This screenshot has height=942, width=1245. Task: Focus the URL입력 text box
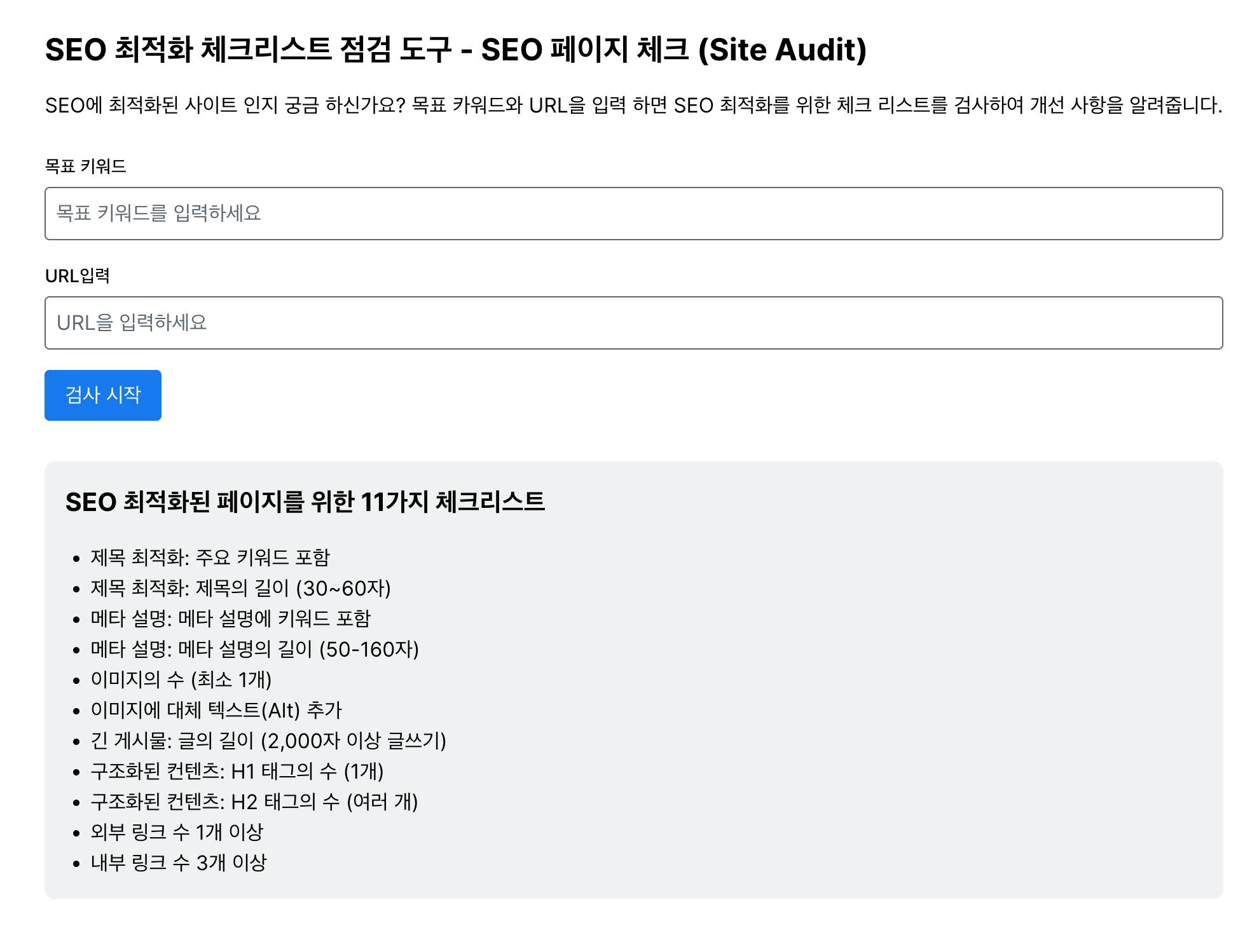click(633, 323)
